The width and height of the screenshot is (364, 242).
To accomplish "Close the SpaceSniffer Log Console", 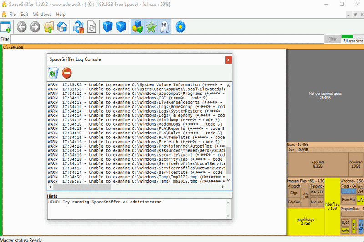I will [x=228, y=59].
